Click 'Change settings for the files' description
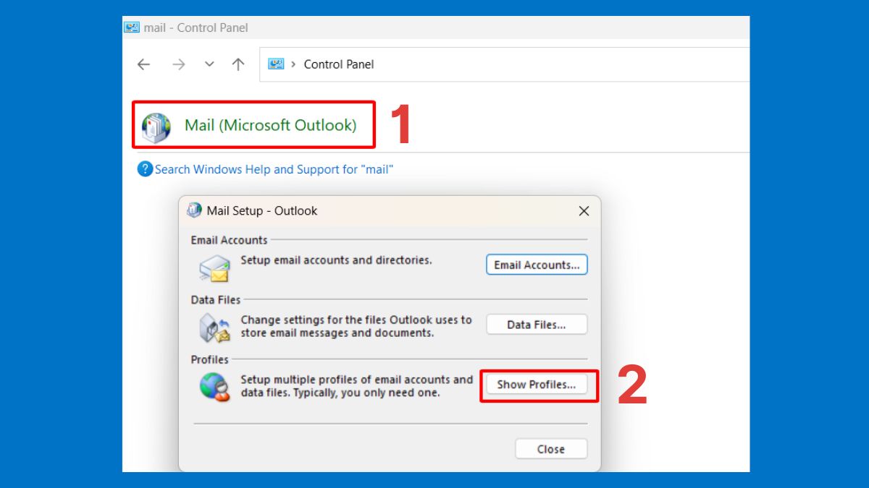The width and height of the screenshot is (869, 488). pyautogui.click(x=356, y=326)
